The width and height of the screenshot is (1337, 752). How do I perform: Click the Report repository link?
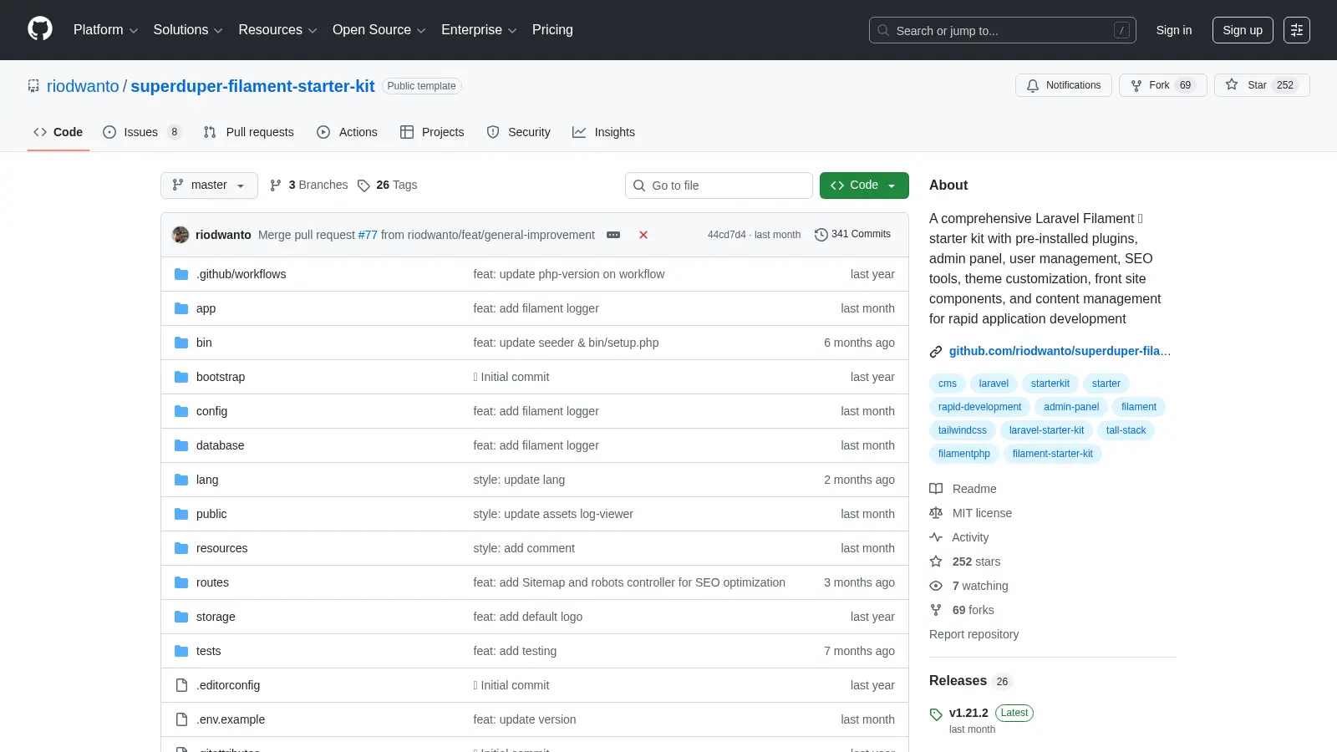tap(974, 634)
